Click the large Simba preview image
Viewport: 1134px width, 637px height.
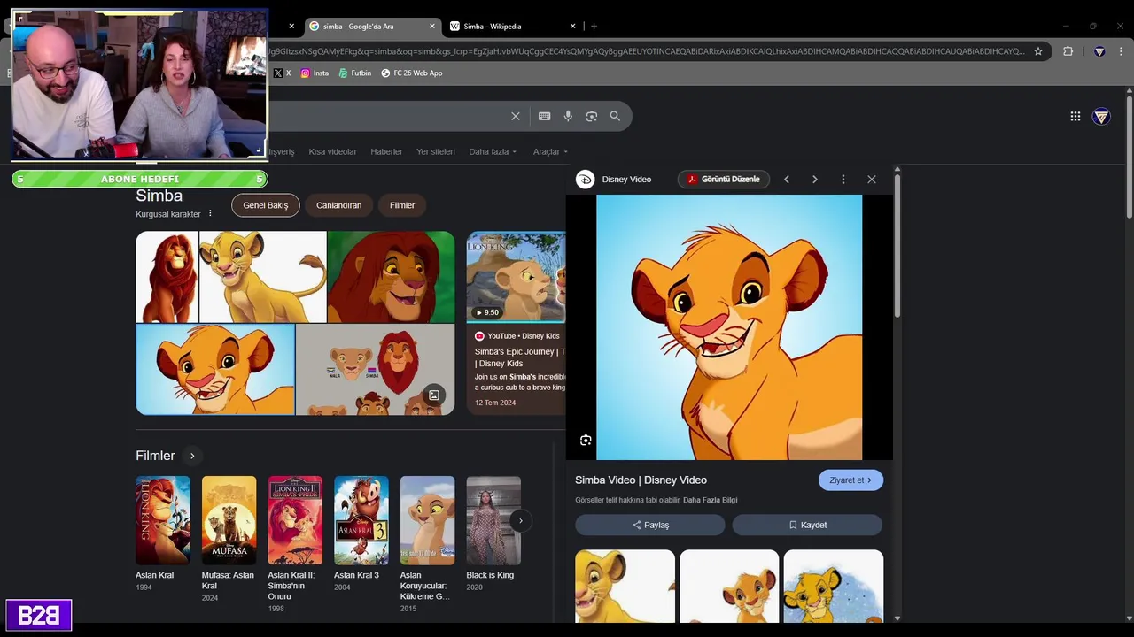[x=729, y=327]
